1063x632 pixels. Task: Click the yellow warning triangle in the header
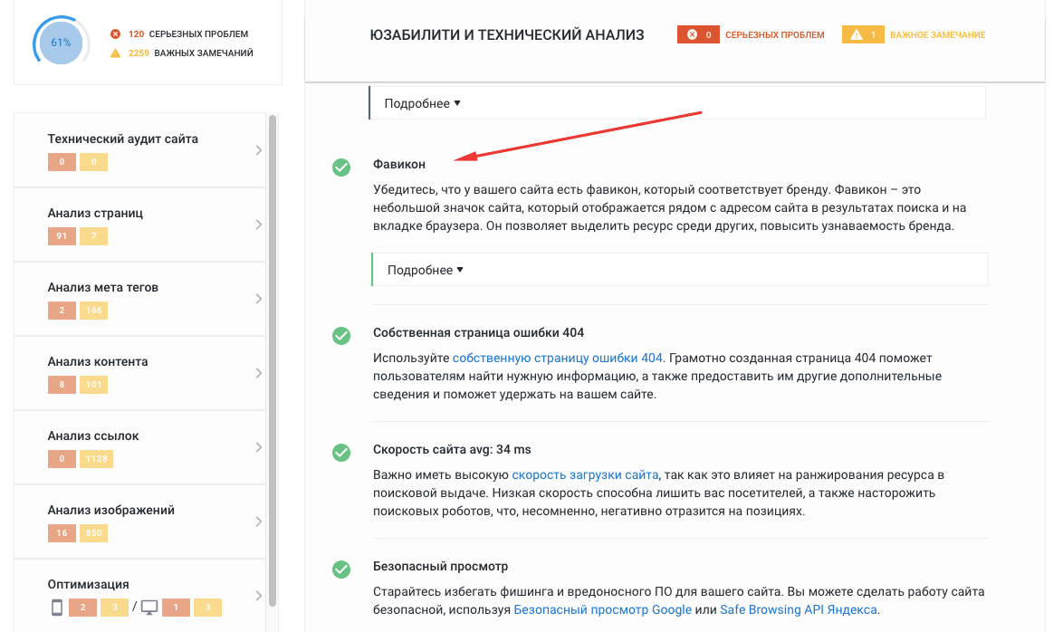tap(855, 35)
